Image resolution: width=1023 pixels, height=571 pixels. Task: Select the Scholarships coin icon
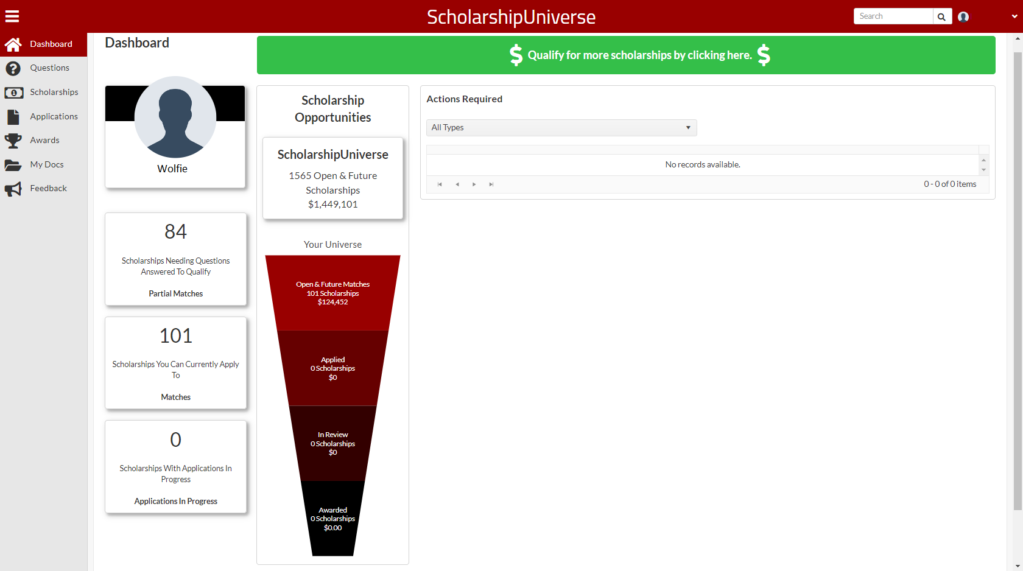click(x=13, y=92)
